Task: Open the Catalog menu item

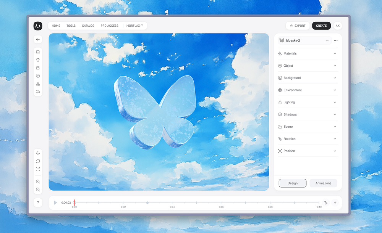Action: (x=88, y=26)
